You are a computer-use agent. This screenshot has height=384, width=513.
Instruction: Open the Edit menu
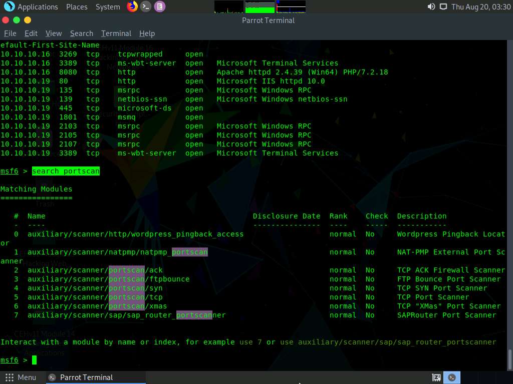31,33
